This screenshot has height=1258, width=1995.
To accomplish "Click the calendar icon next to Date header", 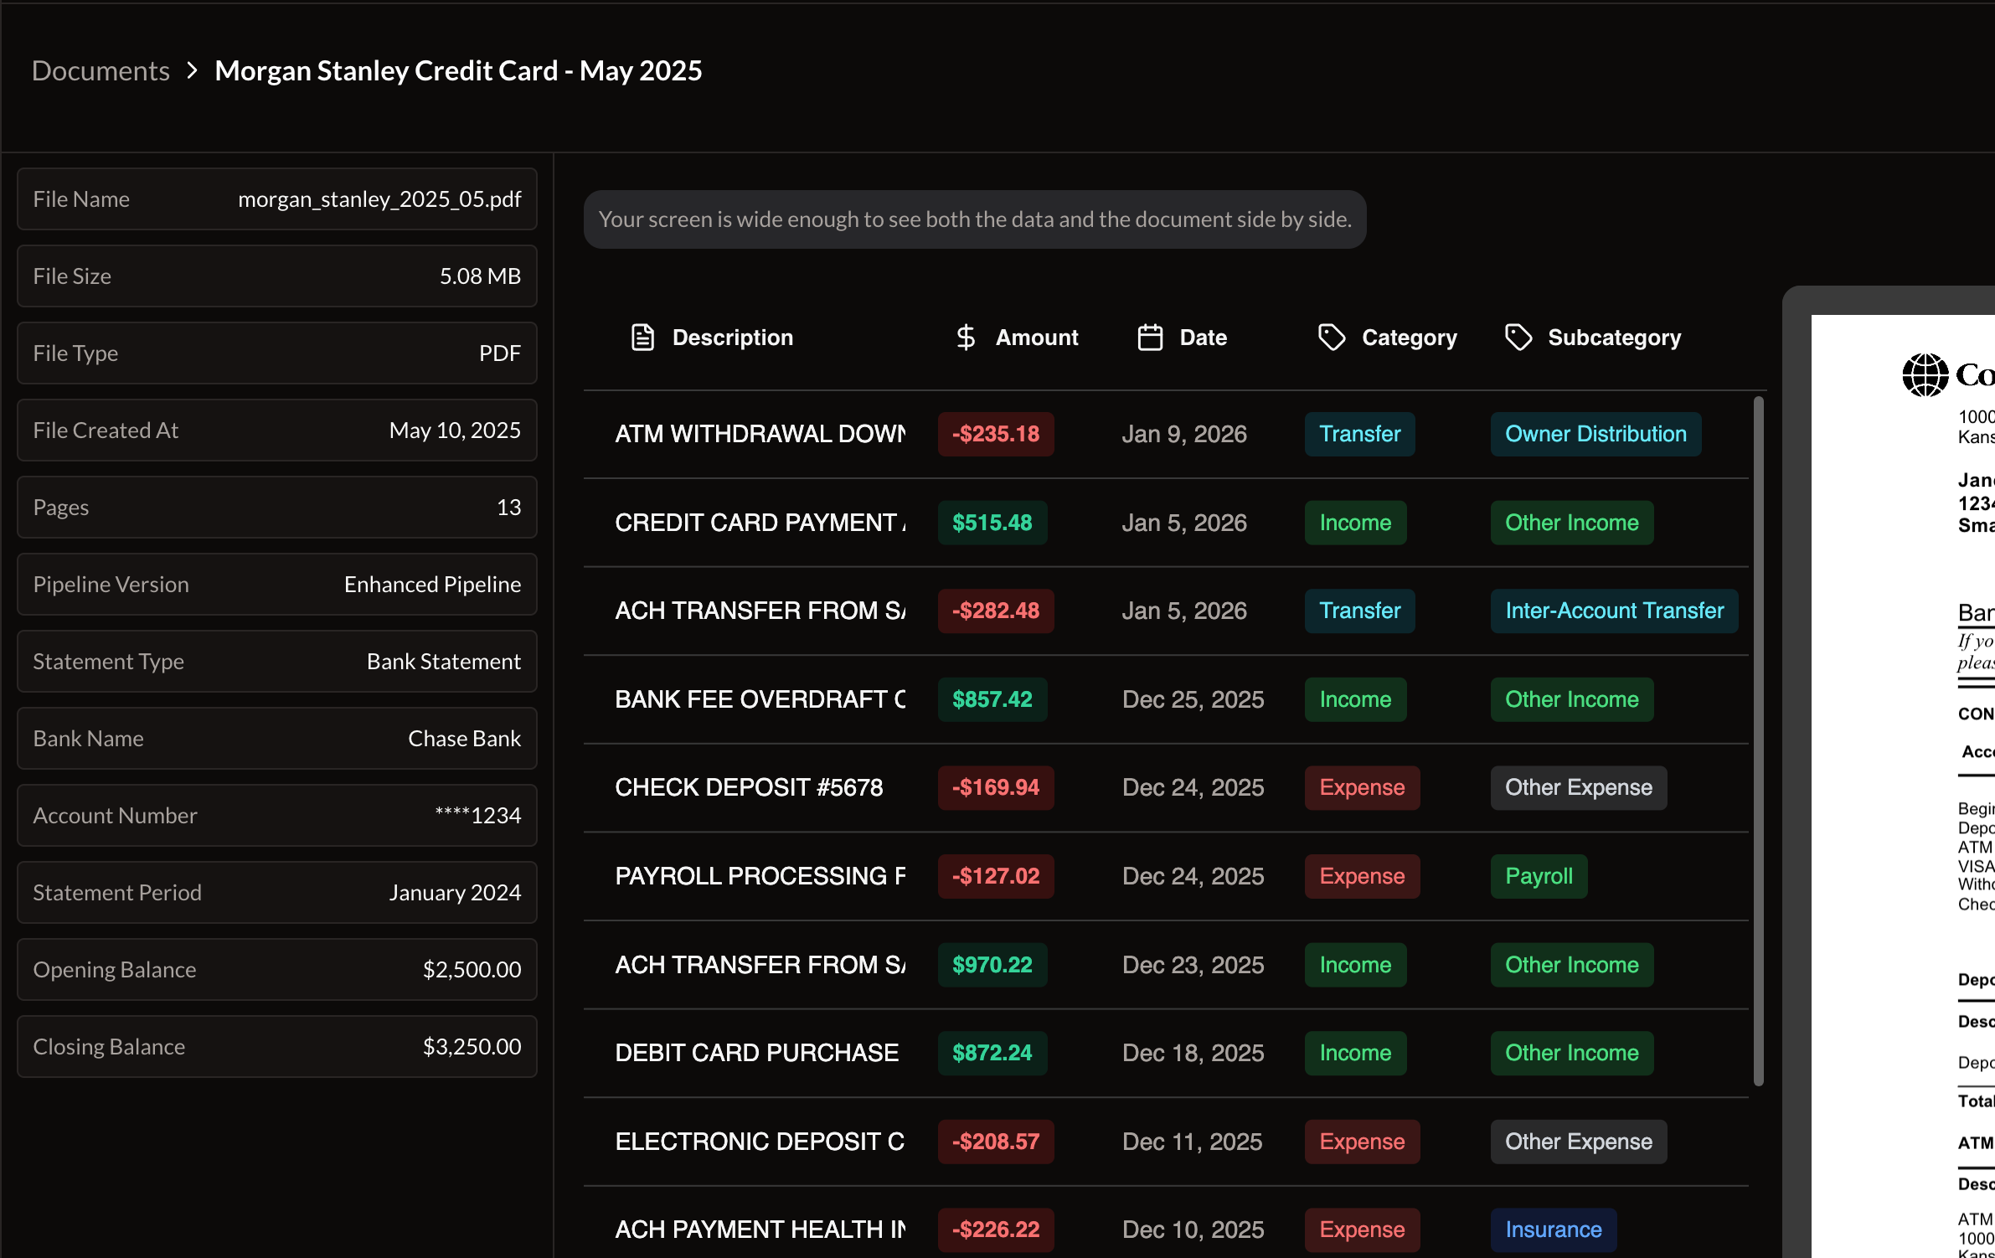I will tap(1150, 337).
